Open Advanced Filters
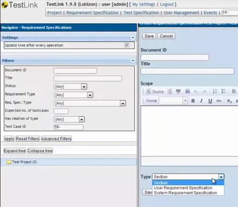The height and width of the screenshot is (207, 238). coord(56,139)
